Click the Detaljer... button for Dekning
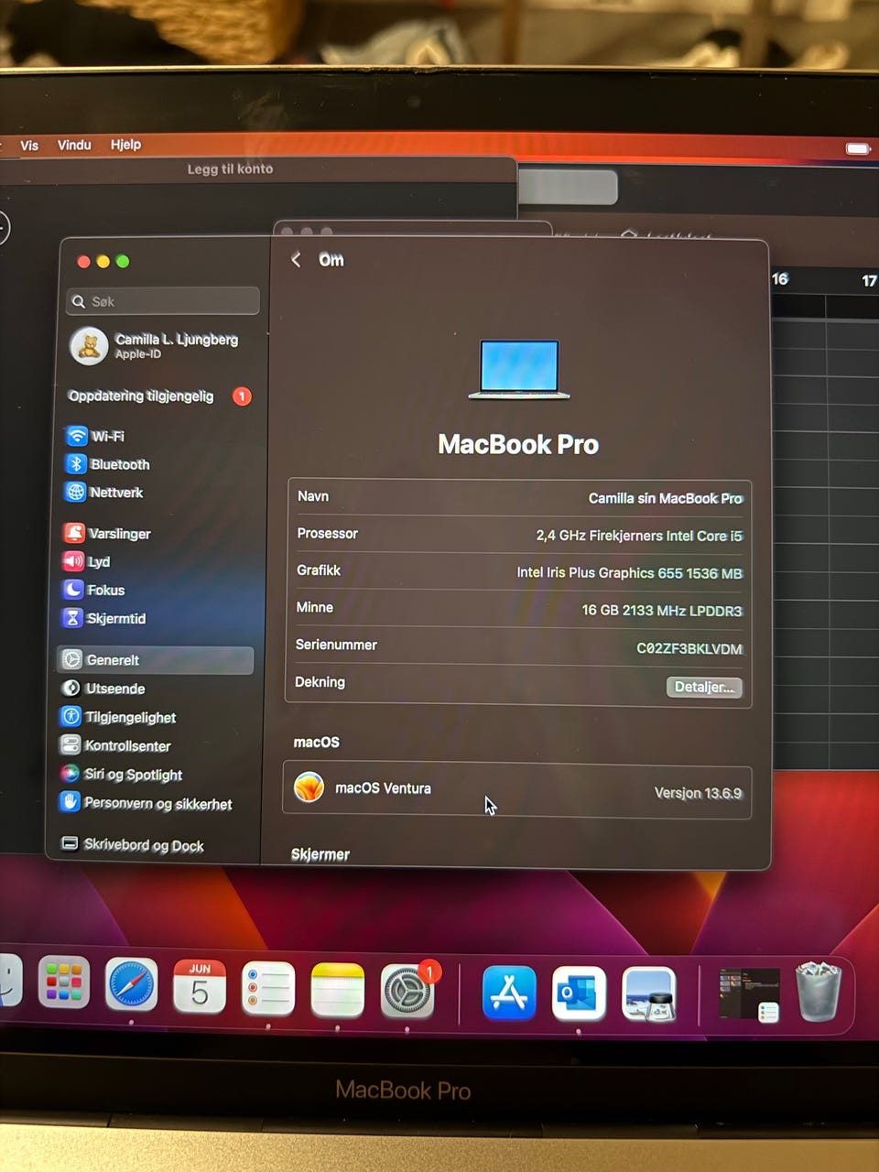This screenshot has width=879, height=1172. click(703, 687)
